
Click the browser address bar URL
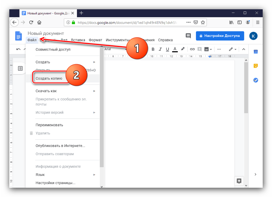[x=127, y=23]
